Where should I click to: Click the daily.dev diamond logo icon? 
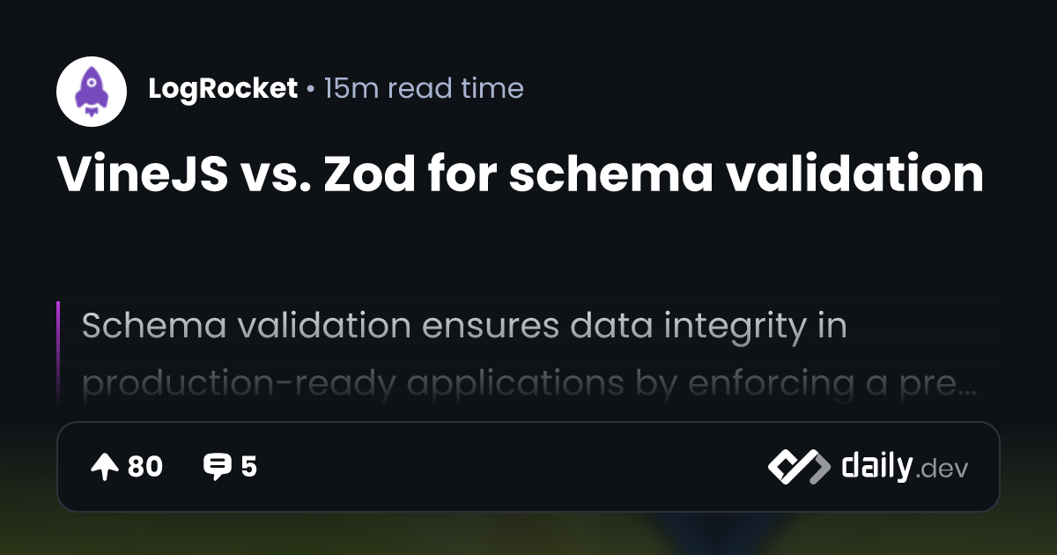pos(799,467)
